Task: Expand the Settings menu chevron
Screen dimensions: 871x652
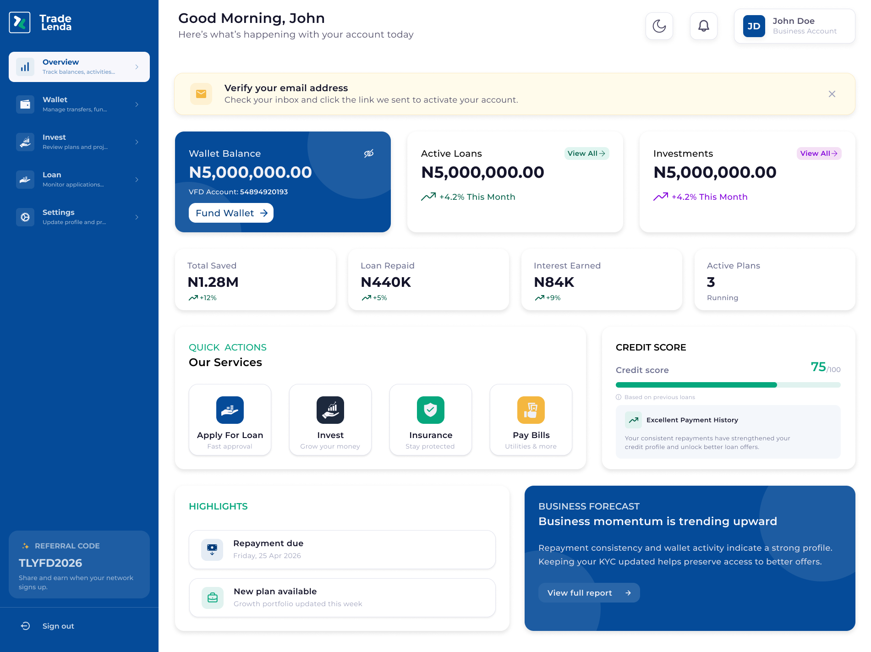Action: click(137, 217)
